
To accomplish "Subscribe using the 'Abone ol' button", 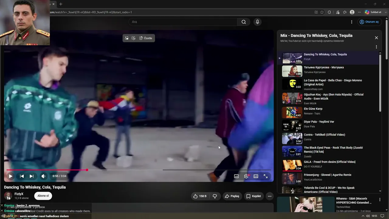I will 43,196.
